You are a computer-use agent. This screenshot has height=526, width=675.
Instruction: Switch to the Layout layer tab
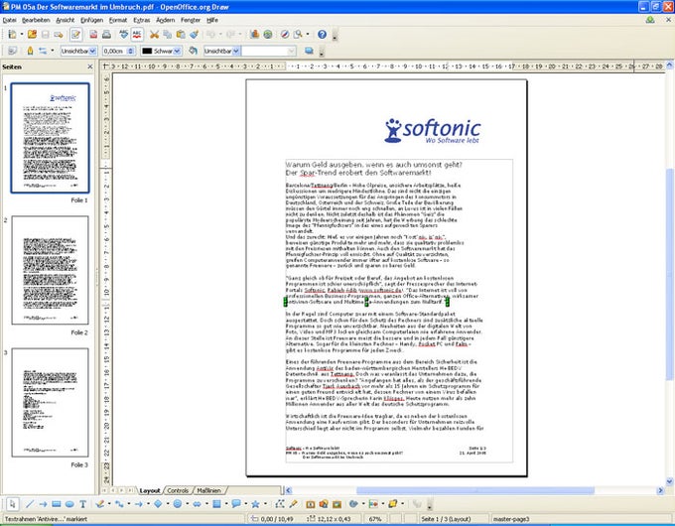[x=149, y=490]
